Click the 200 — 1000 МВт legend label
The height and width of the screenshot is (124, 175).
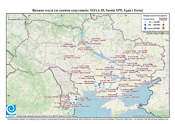pyautogui.click(x=154, y=25)
